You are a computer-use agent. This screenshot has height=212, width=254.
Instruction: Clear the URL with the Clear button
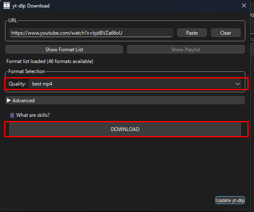coord(226,33)
